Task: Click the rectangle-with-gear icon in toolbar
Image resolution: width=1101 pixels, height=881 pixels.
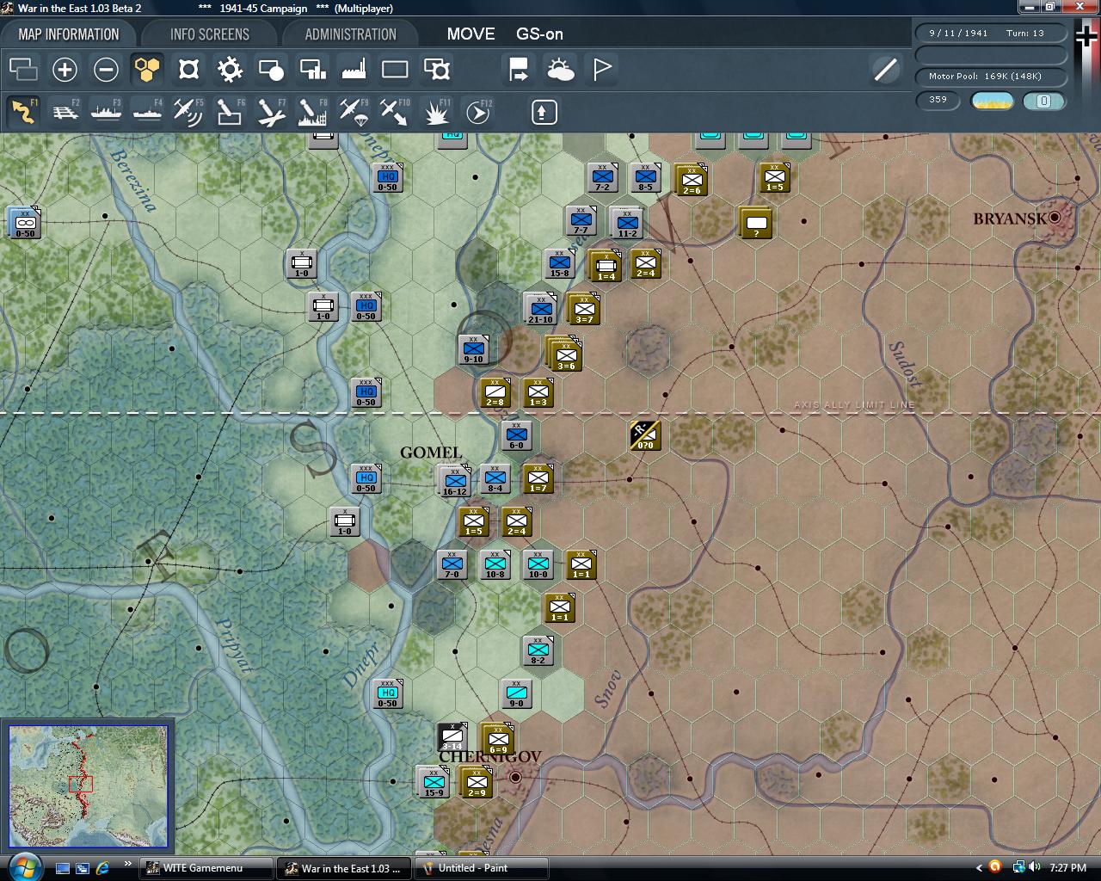Action: tap(436, 70)
